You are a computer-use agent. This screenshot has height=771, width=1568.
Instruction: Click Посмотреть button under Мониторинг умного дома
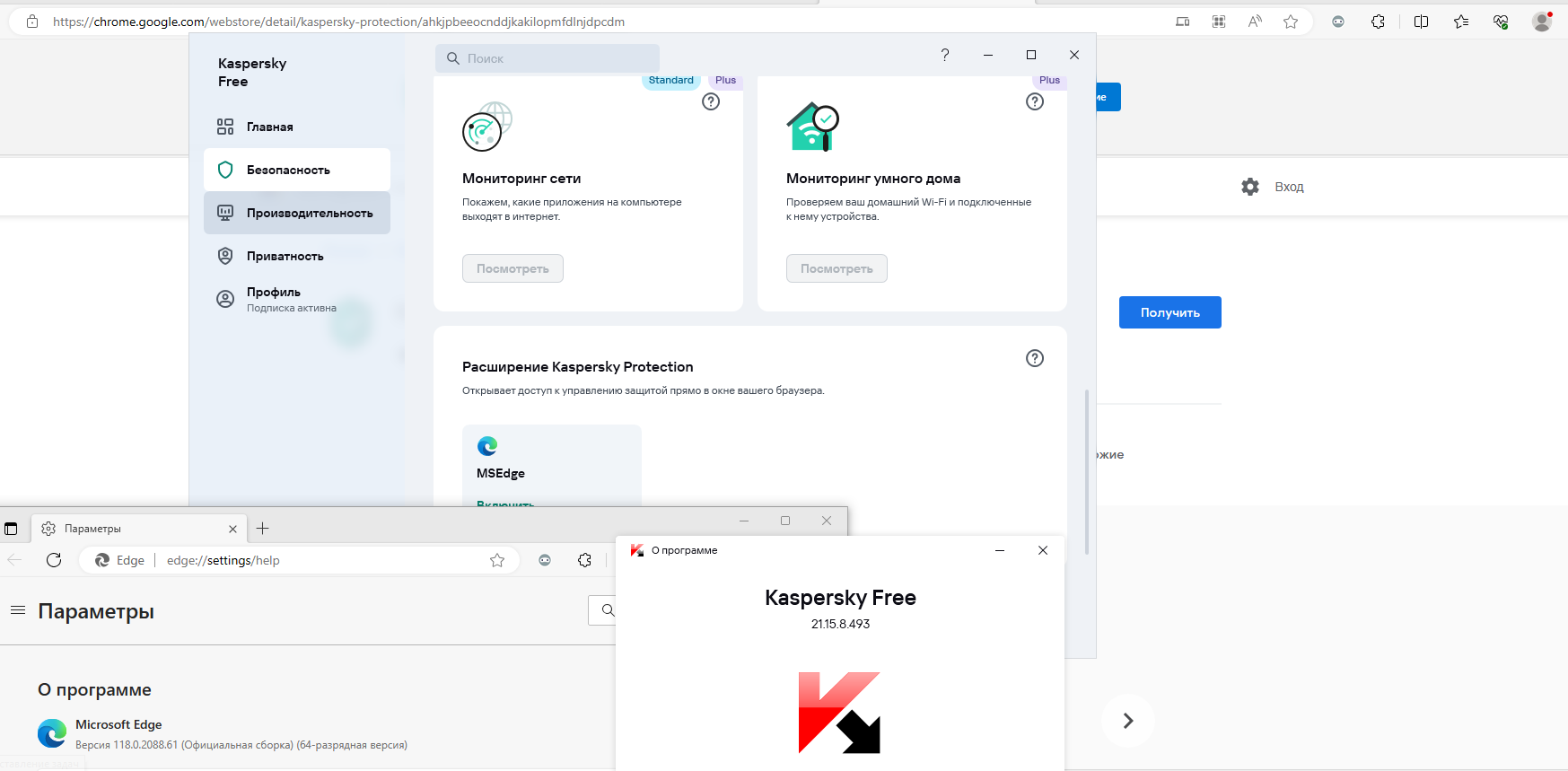pyautogui.click(x=837, y=268)
